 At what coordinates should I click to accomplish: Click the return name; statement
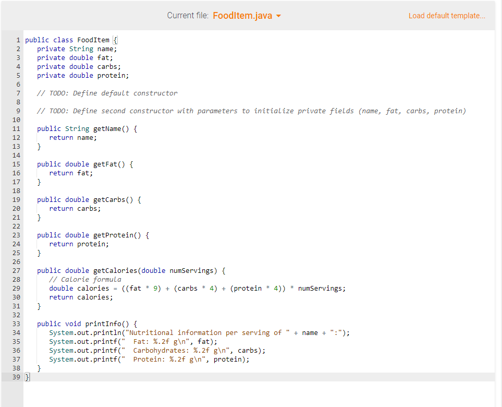[73, 138]
